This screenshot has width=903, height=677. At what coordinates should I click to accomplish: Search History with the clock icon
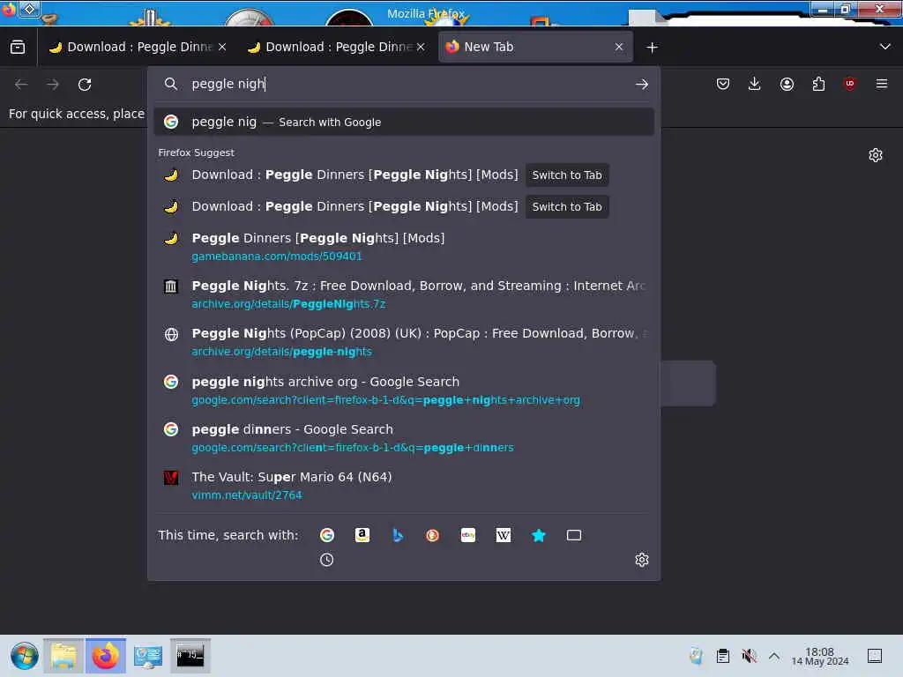[326, 560]
